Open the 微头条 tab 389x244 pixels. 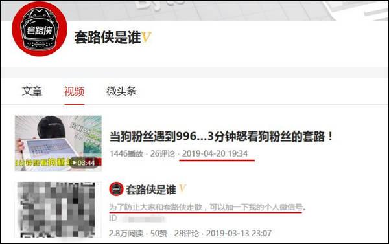tap(121, 91)
